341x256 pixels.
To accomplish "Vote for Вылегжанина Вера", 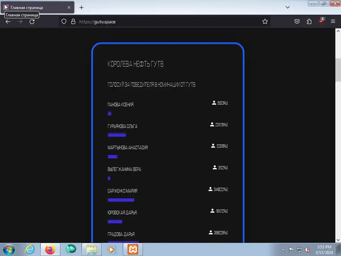I will [x=124, y=169].
